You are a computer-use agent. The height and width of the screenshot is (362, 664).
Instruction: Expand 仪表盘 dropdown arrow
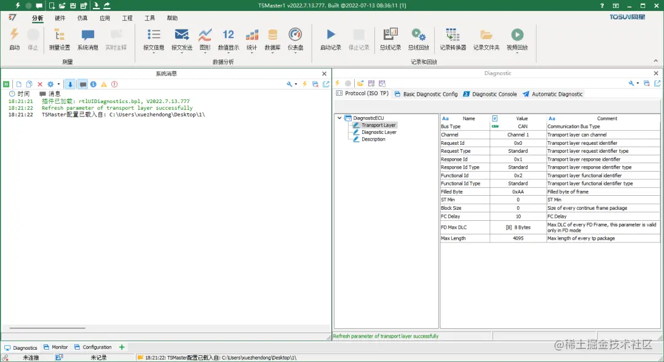pos(295,53)
